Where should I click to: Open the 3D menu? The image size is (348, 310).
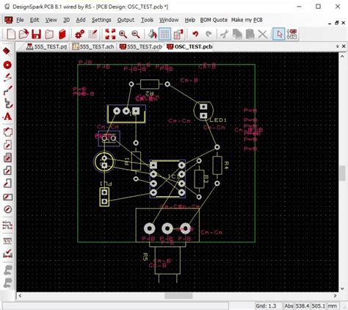(67, 20)
